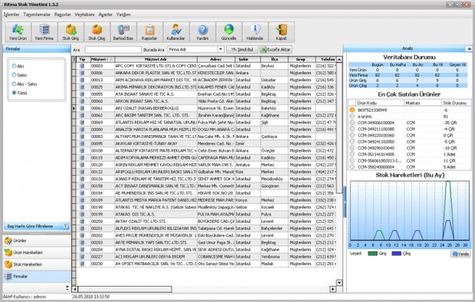Open the Firma Adı search-field dropdown
The image size is (475, 302).
(221, 49)
